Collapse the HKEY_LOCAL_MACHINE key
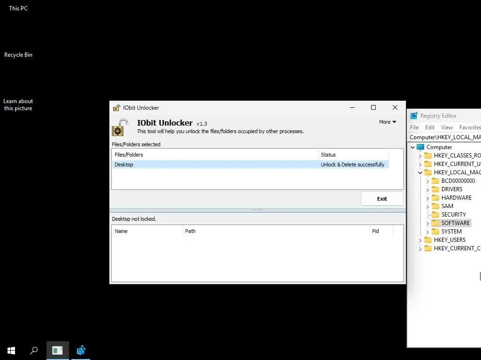Screen dimensions: 481x360 pyautogui.click(x=420, y=172)
